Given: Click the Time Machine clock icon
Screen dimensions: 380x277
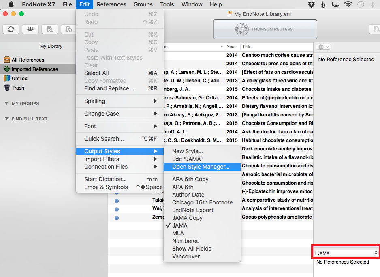Looking at the screenshot, I should [x=361, y=4].
